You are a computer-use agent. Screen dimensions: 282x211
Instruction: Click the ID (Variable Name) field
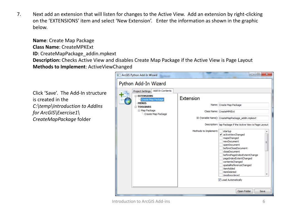click(x=244, y=118)
